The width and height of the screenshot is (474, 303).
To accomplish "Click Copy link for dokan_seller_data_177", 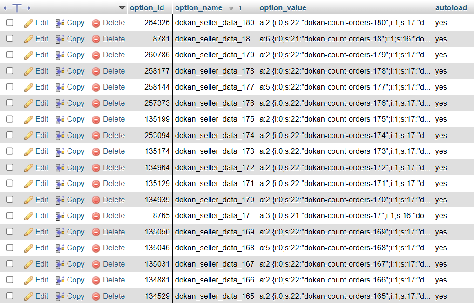I will 75,87.
